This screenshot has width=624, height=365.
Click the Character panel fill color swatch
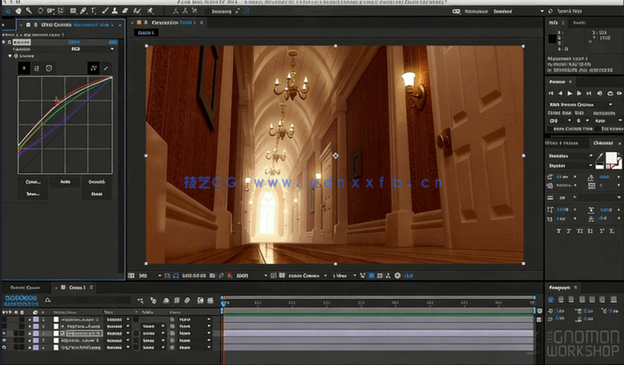click(x=612, y=157)
